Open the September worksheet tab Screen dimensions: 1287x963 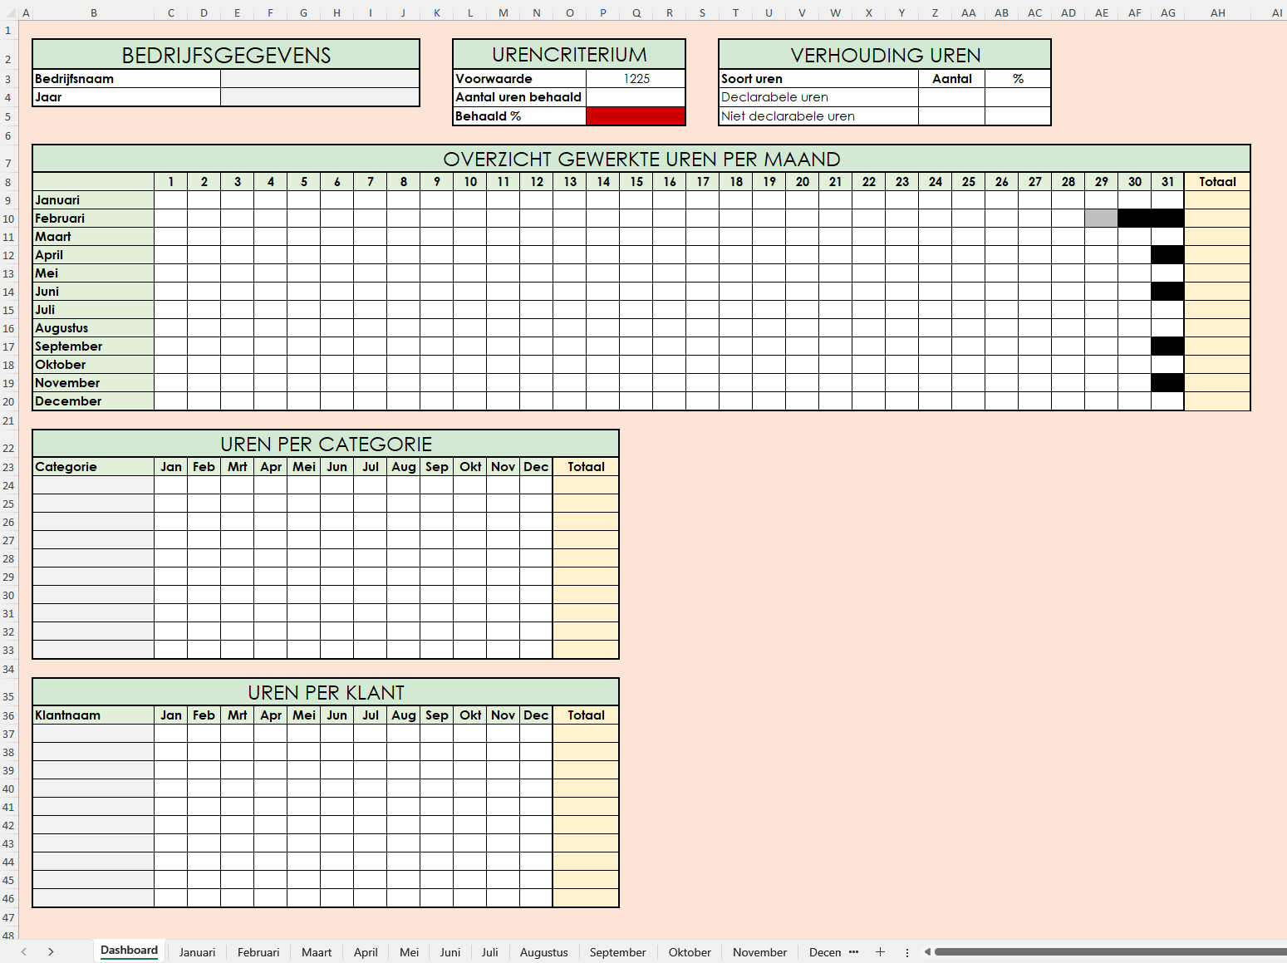pos(617,952)
